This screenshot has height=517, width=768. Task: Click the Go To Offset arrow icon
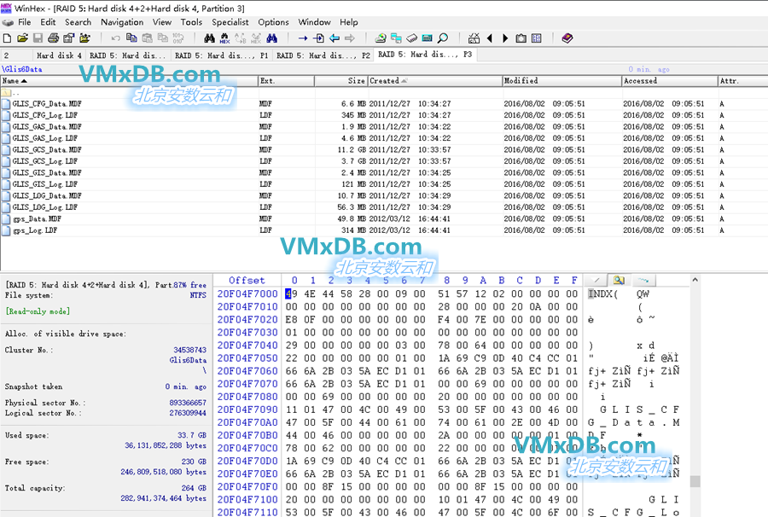click(303, 38)
